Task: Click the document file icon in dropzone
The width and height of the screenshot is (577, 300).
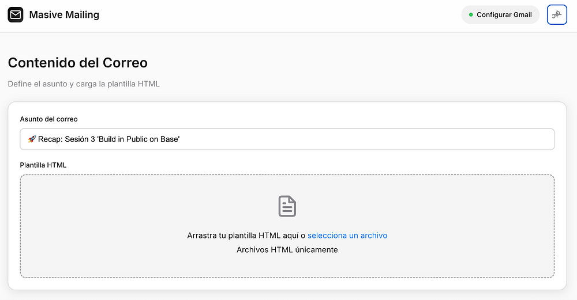Action: 287,206
